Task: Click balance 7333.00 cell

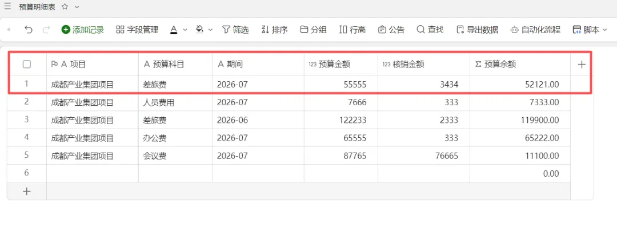Action: pyautogui.click(x=520, y=102)
